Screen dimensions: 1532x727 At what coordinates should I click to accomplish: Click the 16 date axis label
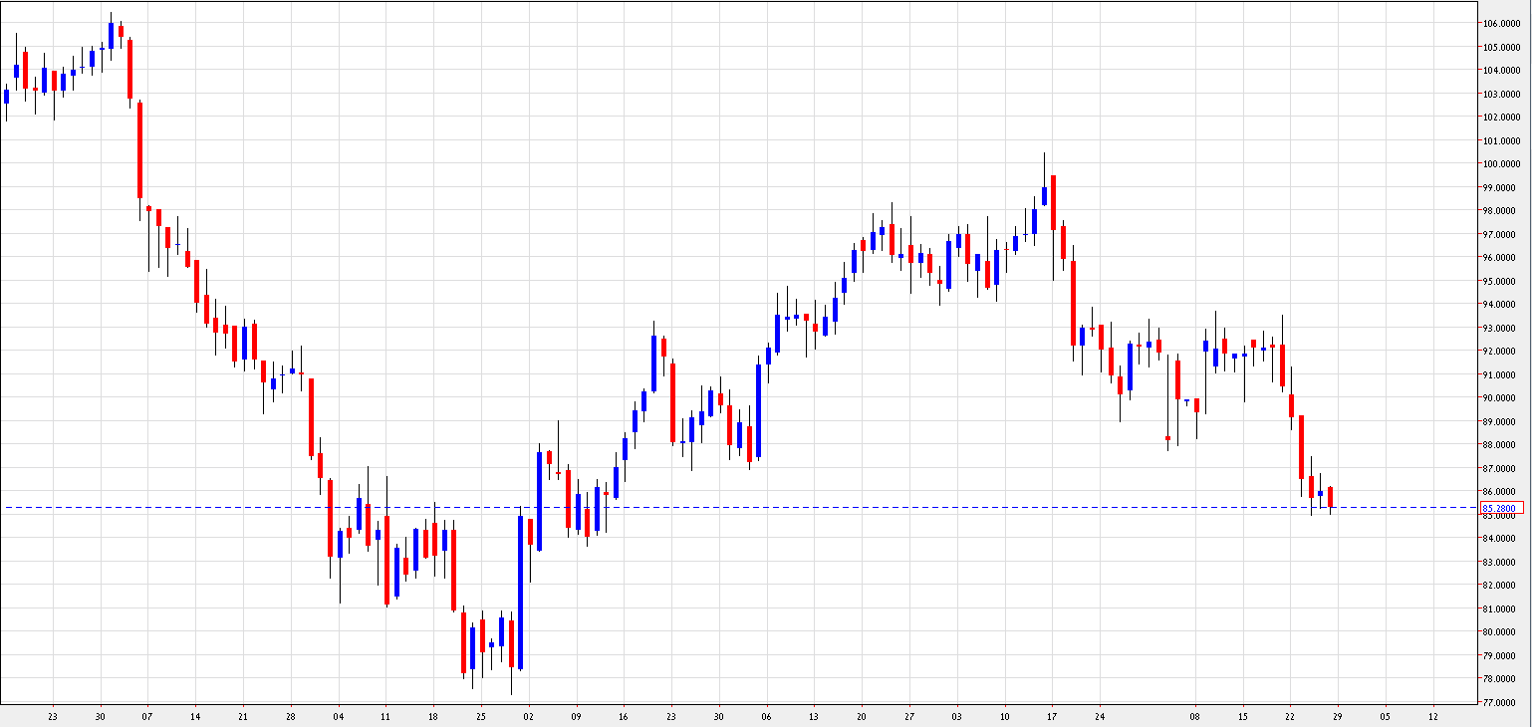(x=624, y=716)
